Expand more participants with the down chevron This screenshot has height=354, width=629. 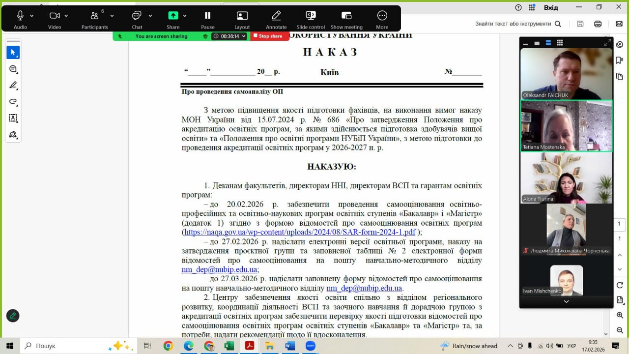pyautogui.click(x=566, y=301)
